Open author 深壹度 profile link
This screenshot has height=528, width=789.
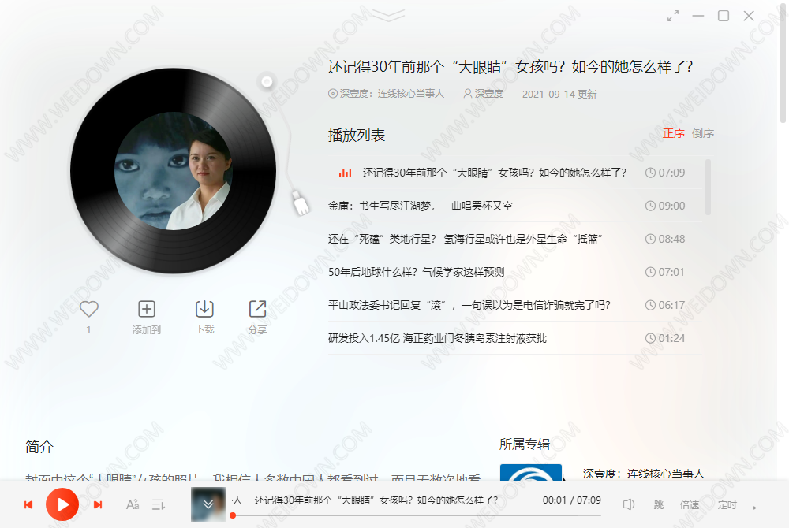click(x=484, y=94)
